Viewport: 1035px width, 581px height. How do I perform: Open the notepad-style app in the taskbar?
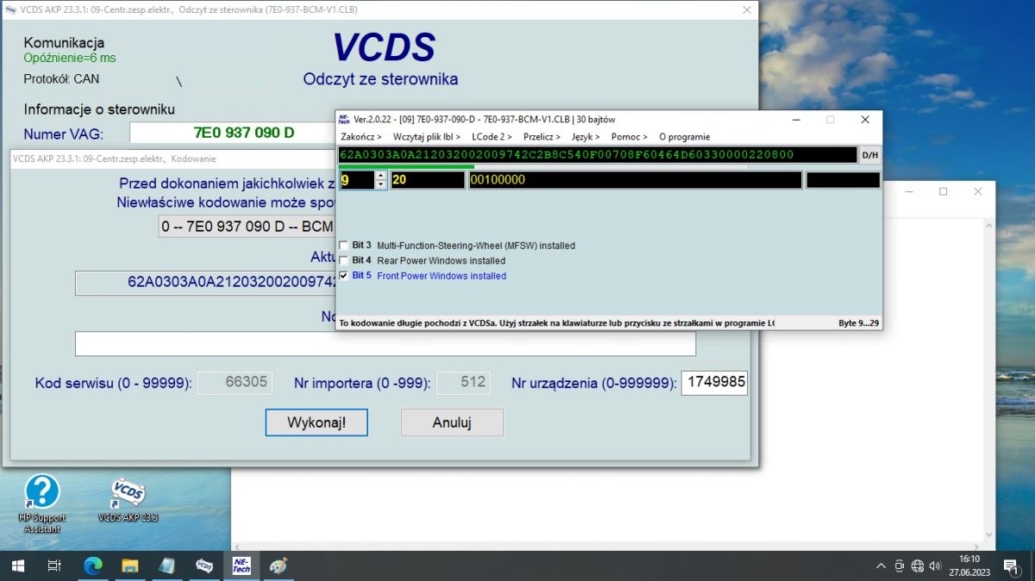(167, 565)
